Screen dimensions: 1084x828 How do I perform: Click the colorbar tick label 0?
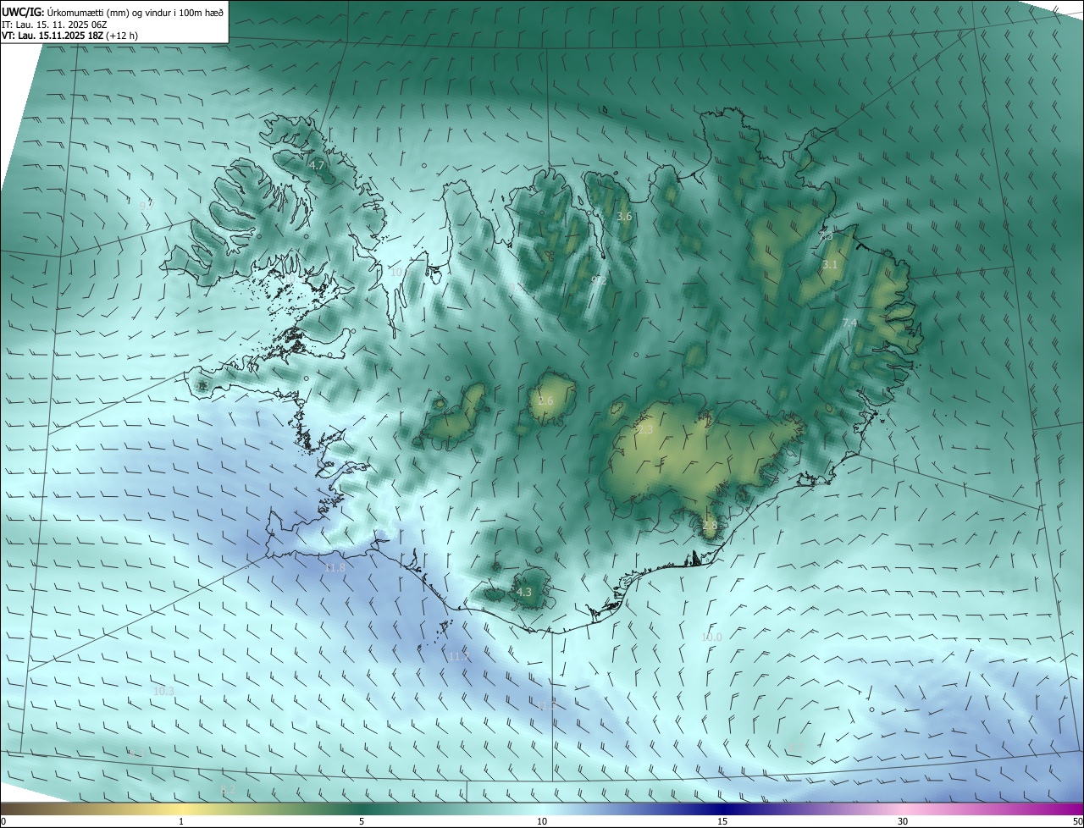[x=3, y=822]
